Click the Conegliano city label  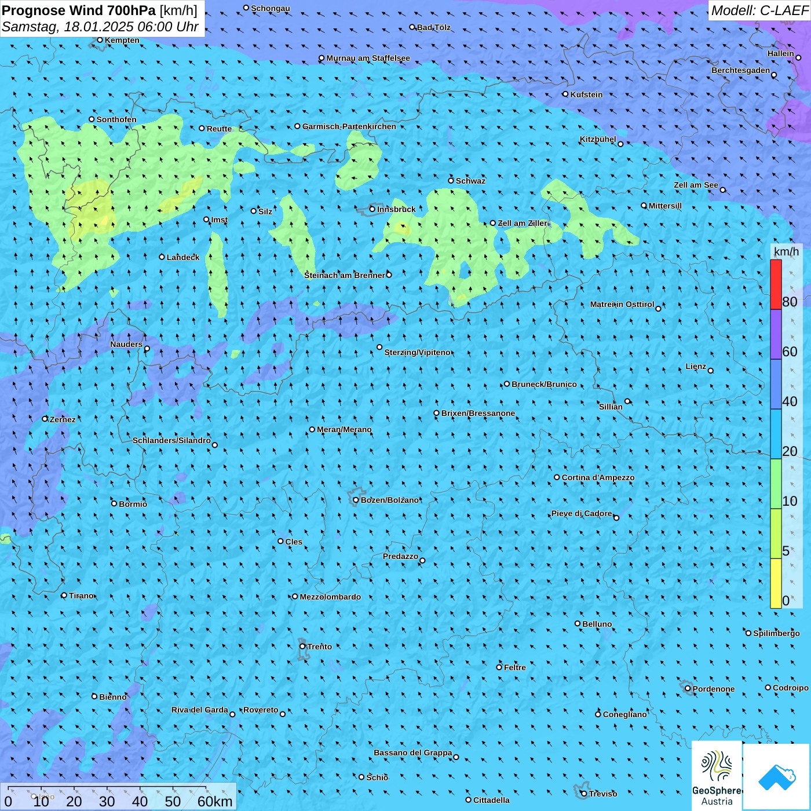pos(624,714)
